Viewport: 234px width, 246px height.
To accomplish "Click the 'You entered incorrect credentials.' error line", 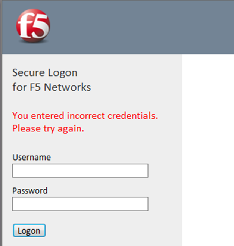I will click(x=85, y=116).
